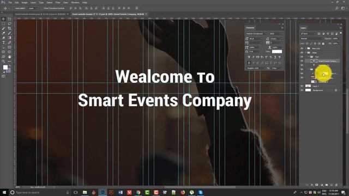The width and height of the screenshot is (349, 196).
Task: Open the font family dropdown
Action: click(x=257, y=34)
